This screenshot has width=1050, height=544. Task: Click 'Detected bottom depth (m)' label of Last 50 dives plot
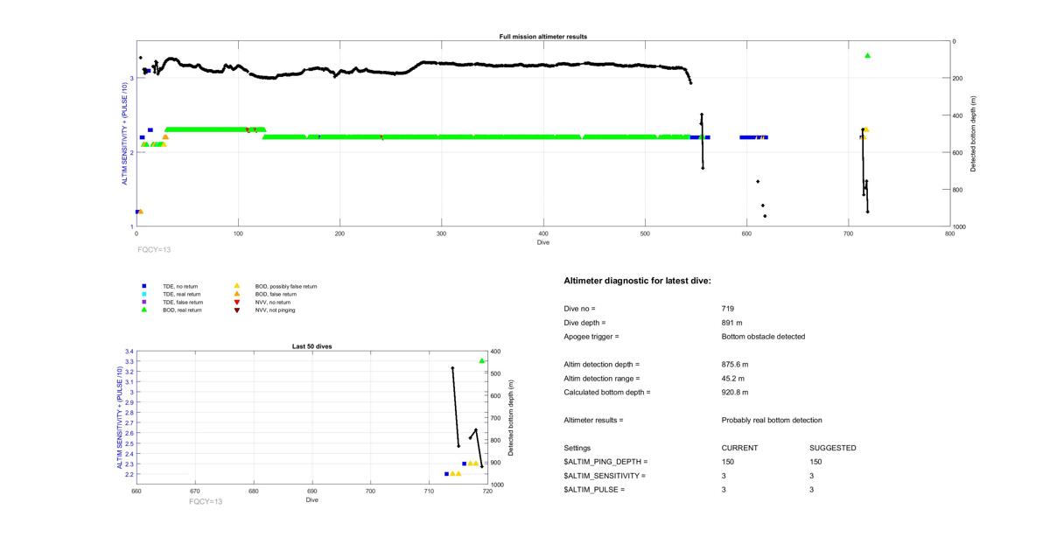click(511, 418)
